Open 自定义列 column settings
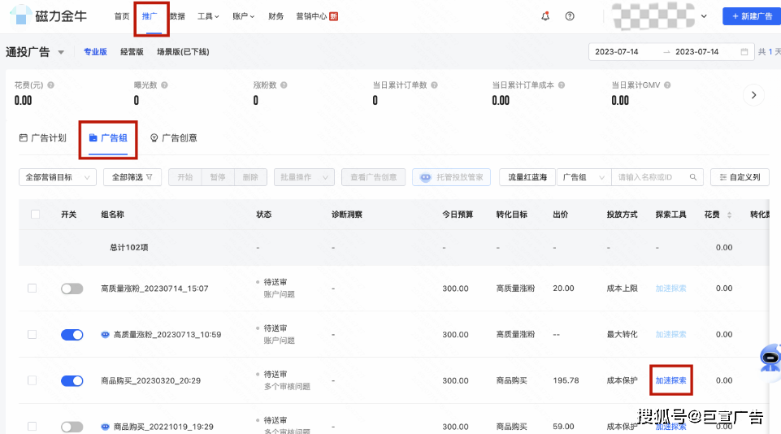 click(740, 177)
